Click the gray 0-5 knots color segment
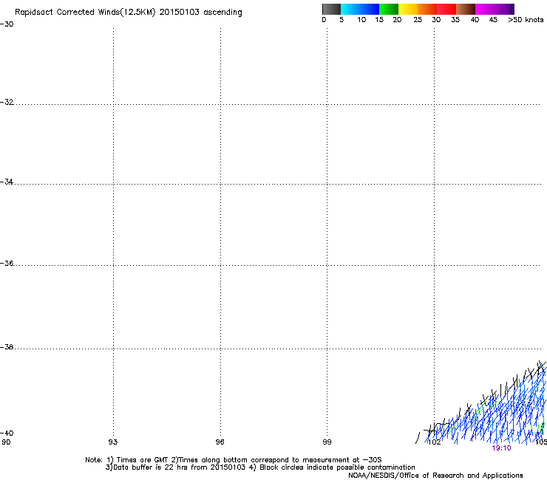Image resolution: width=547 pixels, height=480 pixels. pyautogui.click(x=331, y=9)
